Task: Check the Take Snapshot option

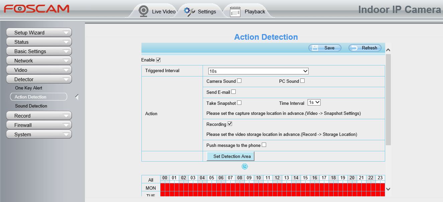Action: (239, 103)
